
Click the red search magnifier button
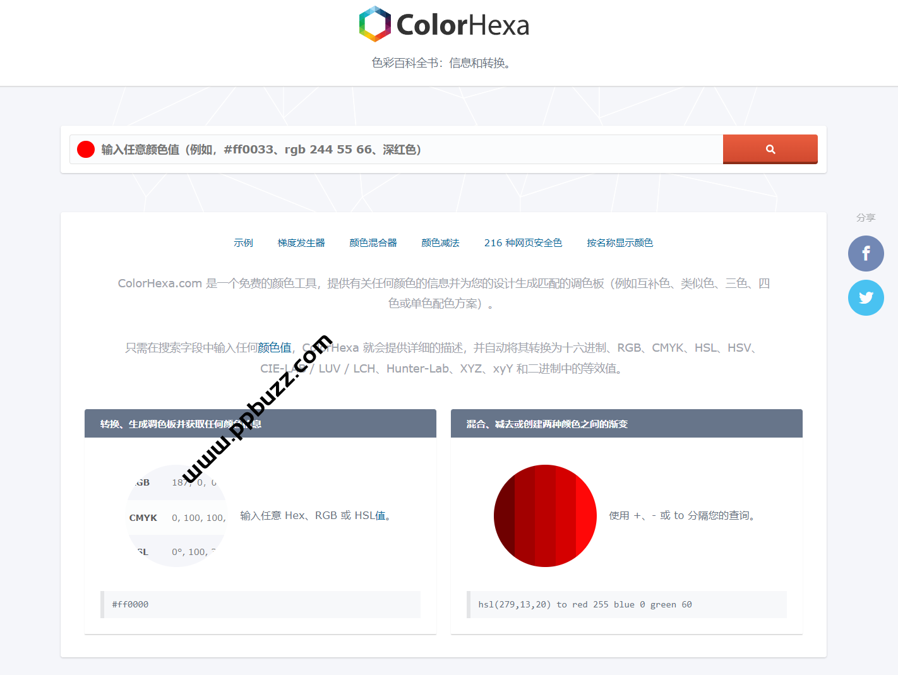tap(770, 149)
